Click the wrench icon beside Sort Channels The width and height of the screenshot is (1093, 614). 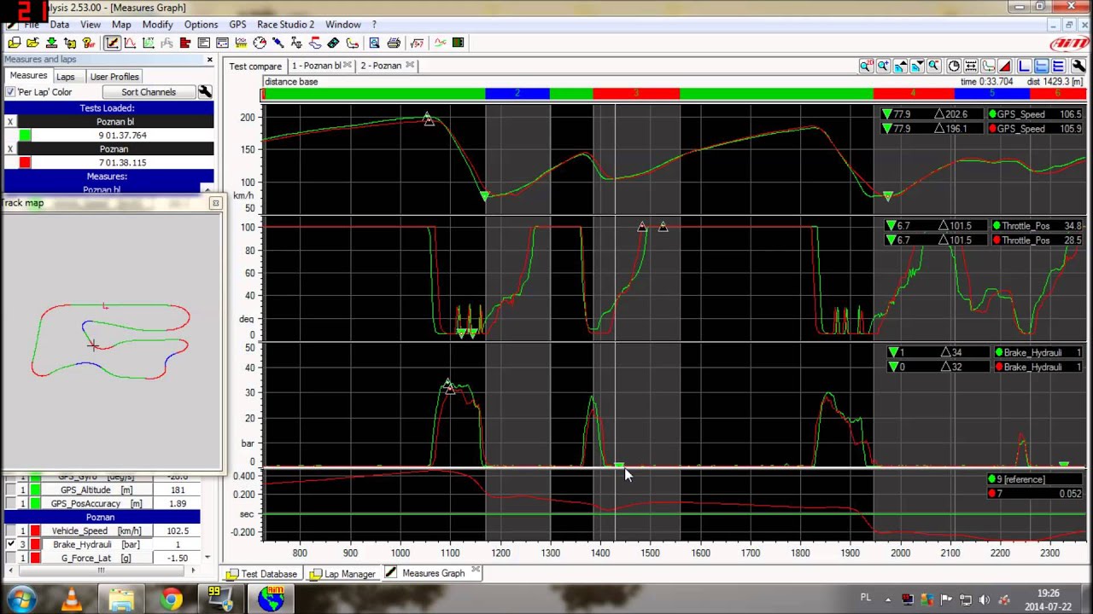[x=205, y=91]
